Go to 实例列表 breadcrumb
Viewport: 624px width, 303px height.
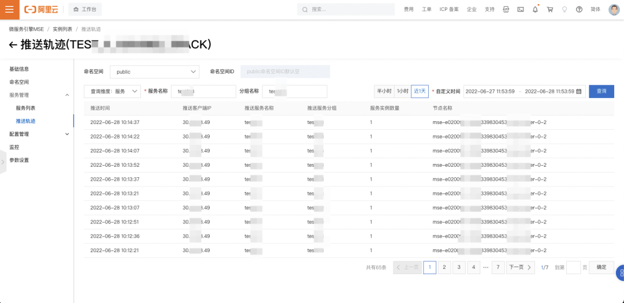click(x=62, y=29)
